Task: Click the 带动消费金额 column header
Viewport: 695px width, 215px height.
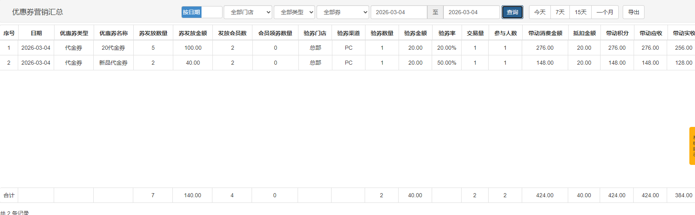Action: click(x=545, y=33)
